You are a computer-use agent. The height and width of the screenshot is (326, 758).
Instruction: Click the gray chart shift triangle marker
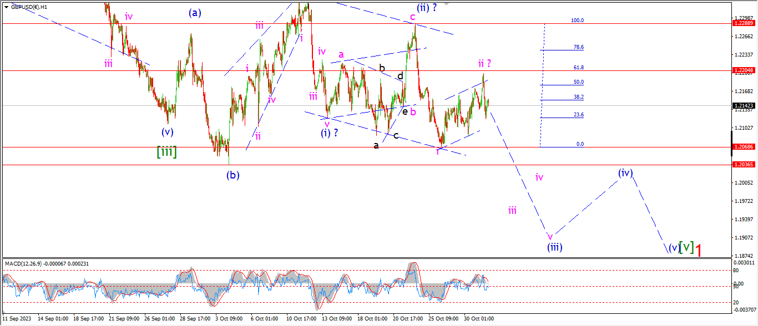[x=447, y=3]
